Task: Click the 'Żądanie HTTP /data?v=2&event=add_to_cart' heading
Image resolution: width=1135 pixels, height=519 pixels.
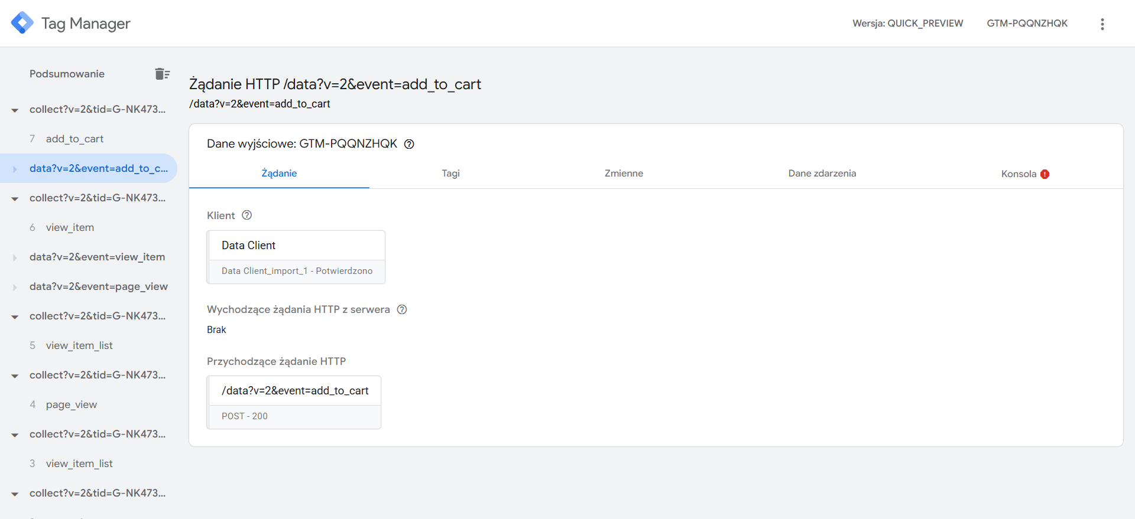Action: coord(335,84)
